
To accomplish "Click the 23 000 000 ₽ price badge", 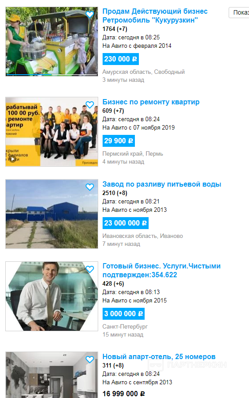I will click(126, 223).
